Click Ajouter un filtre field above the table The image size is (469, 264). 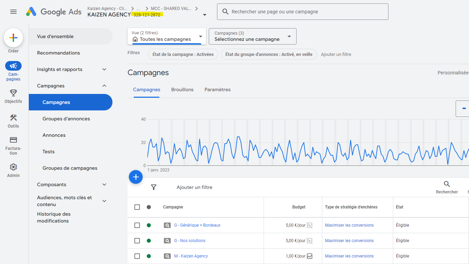194,187
